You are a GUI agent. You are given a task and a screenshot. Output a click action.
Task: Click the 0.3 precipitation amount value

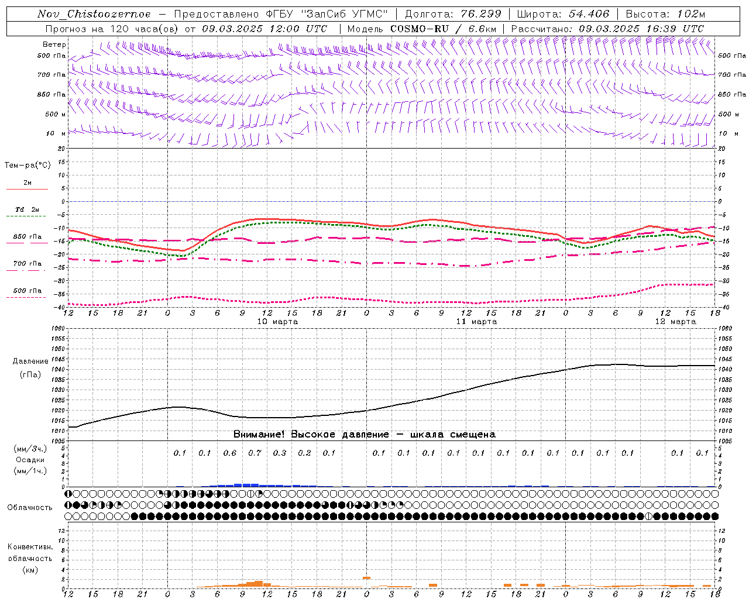pyautogui.click(x=280, y=453)
